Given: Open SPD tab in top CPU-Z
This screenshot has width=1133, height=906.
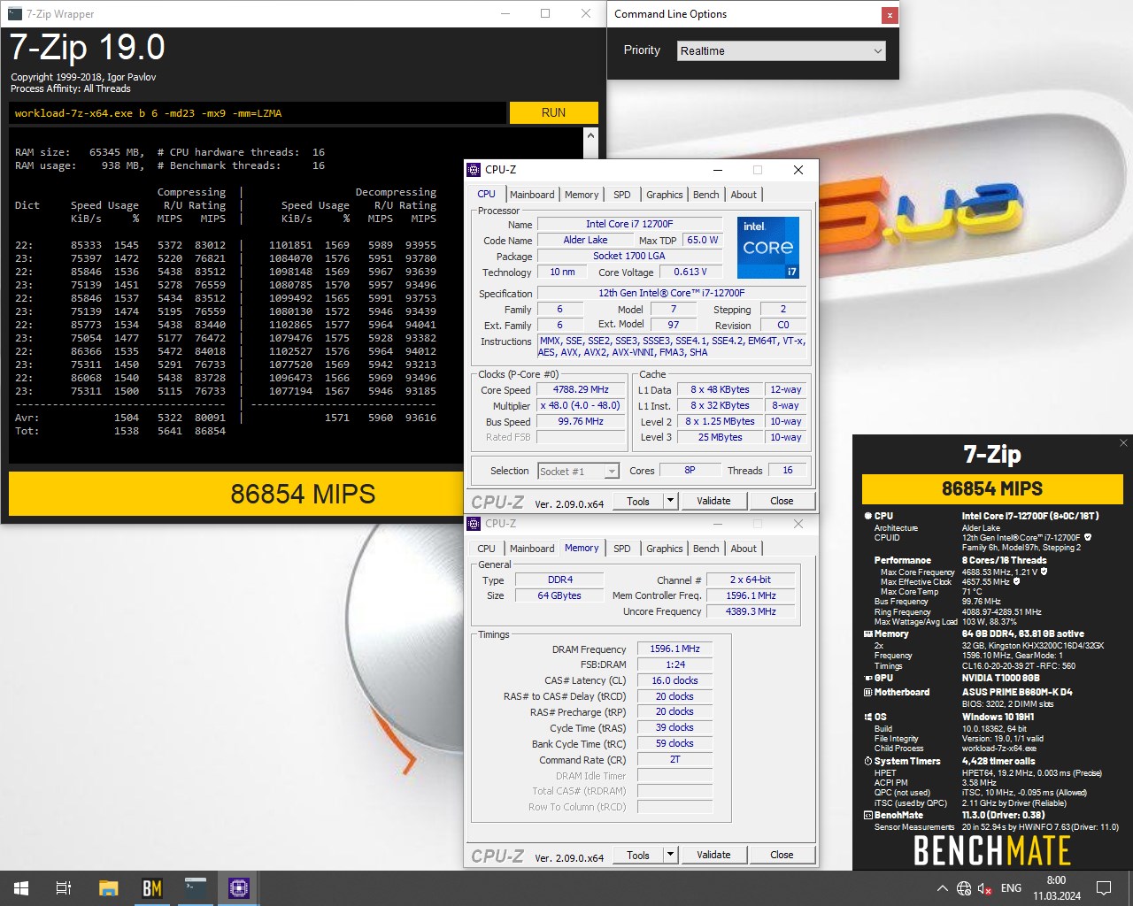Looking at the screenshot, I should [x=622, y=195].
